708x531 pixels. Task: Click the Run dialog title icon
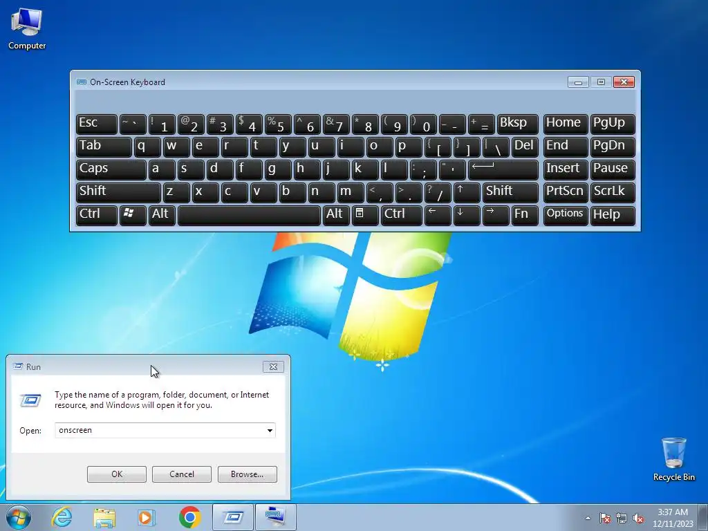(x=18, y=366)
